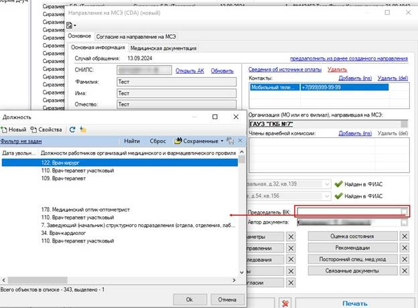Click the Открыть АК link

190,70
